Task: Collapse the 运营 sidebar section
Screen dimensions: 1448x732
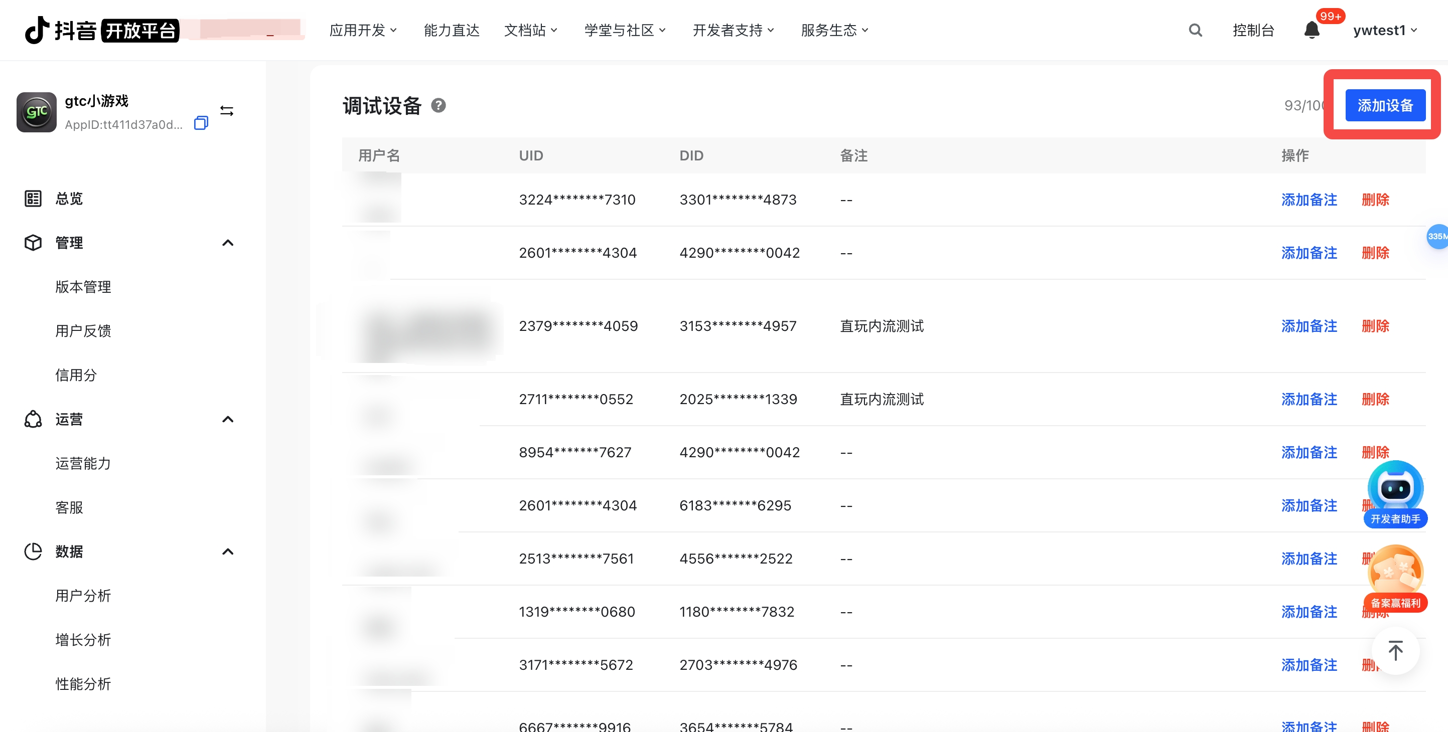Action: 228,419
